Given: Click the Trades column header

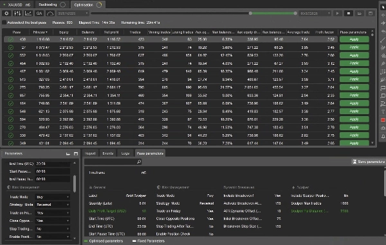Looking at the screenshot, I should [135, 32].
